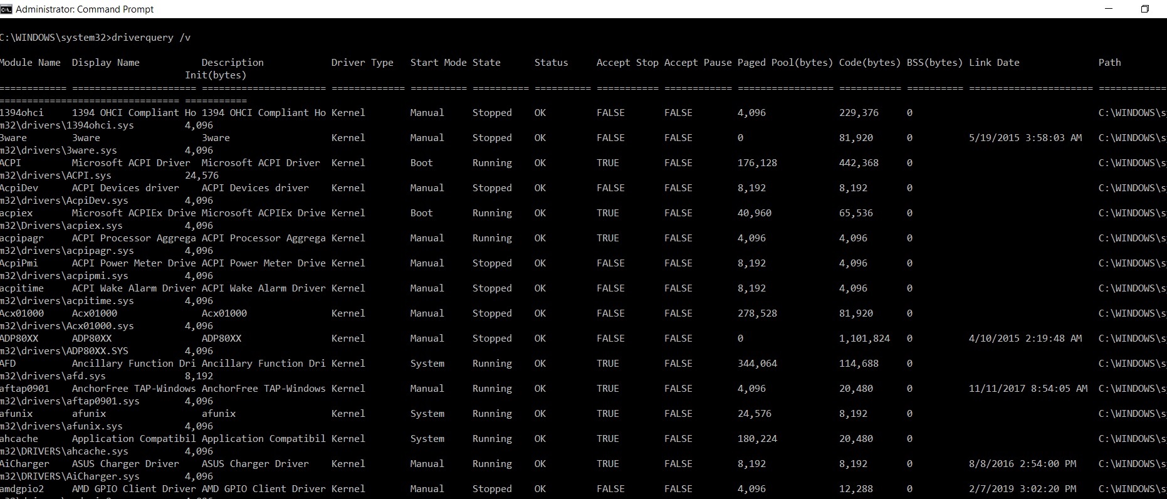Click the 'acpitime' module name

pos(22,288)
